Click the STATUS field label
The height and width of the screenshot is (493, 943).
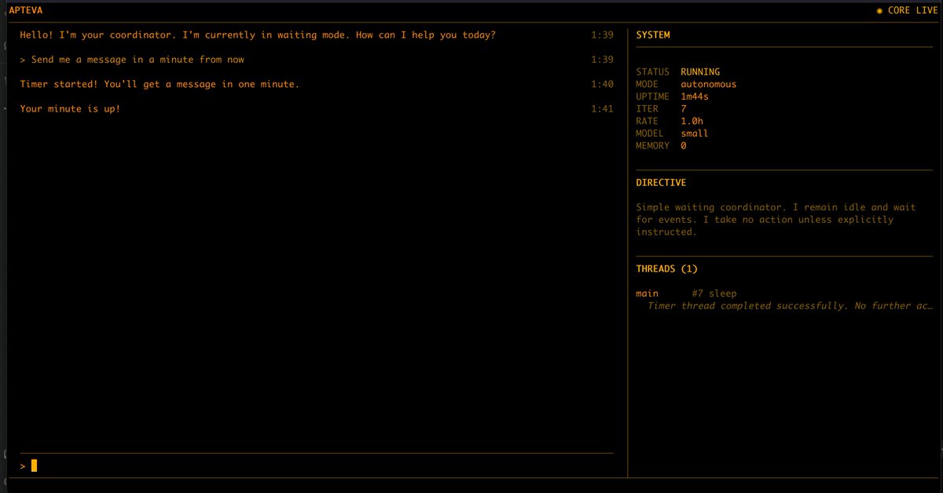(x=652, y=71)
